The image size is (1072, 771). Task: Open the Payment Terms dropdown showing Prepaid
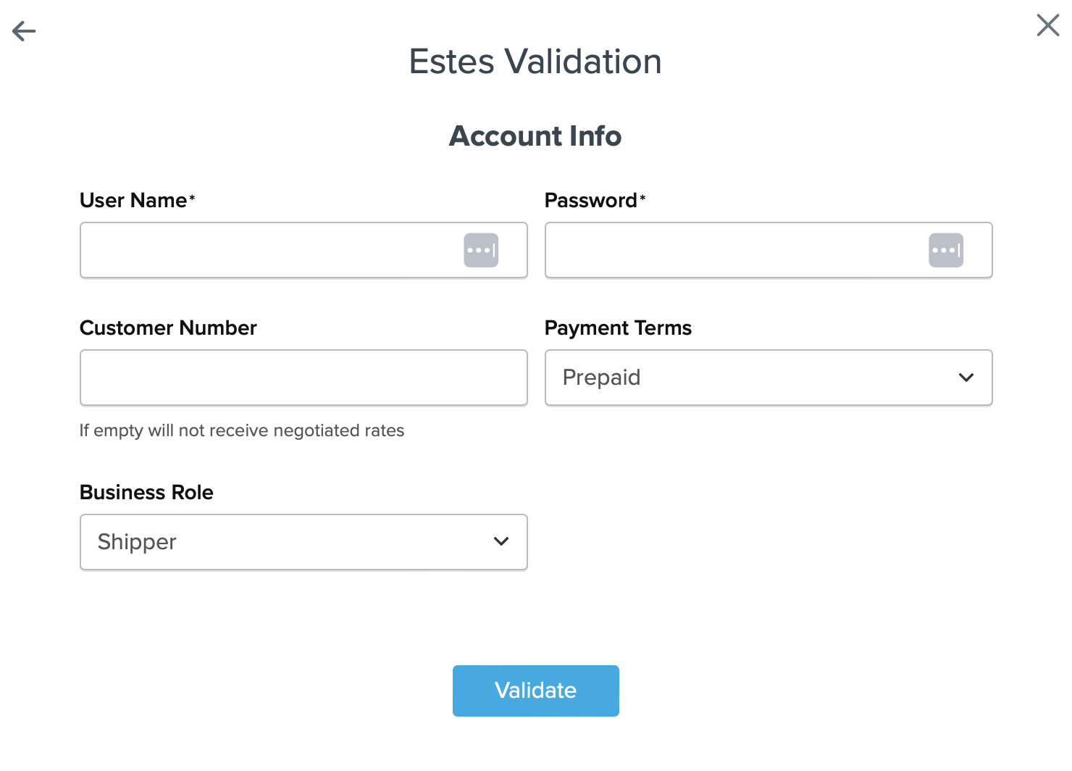[x=753, y=378]
